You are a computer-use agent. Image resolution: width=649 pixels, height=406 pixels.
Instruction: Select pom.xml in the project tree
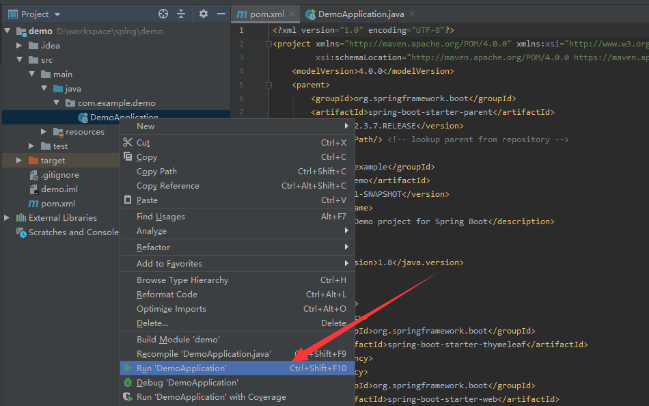click(52, 204)
